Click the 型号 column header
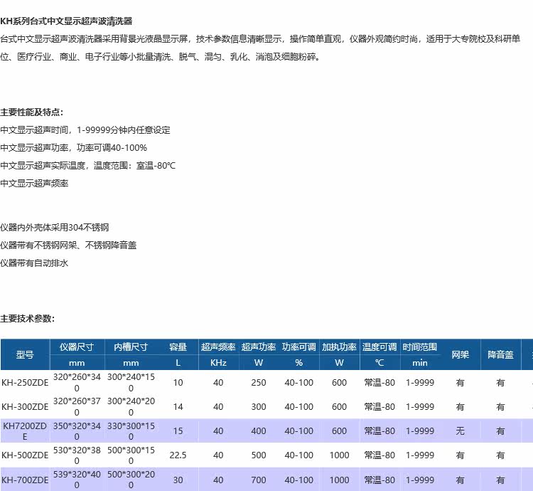Image resolution: width=533 pixels, height=491 pixels. point(25,355)
